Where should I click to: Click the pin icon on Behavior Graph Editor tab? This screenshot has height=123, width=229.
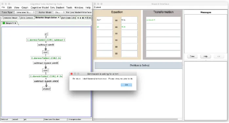click(x=59, y=17)
